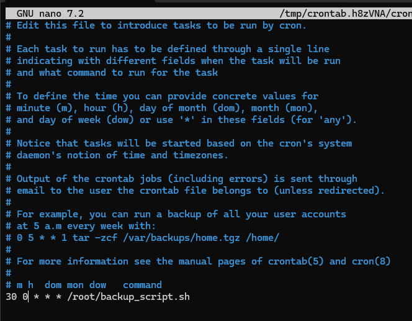Click the 'command' column header word
Screen dimensions: 412x321
pos(143,285)
